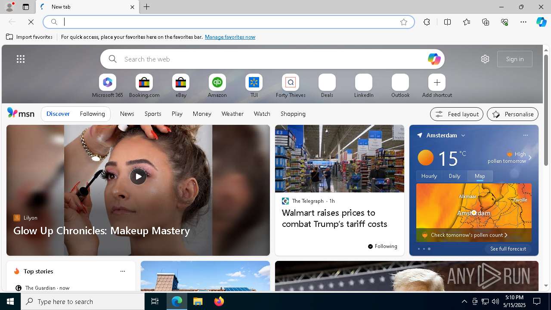This screenshot has height=310, width=551.
Task: Open Split screen icon
Action: (447, 22)
